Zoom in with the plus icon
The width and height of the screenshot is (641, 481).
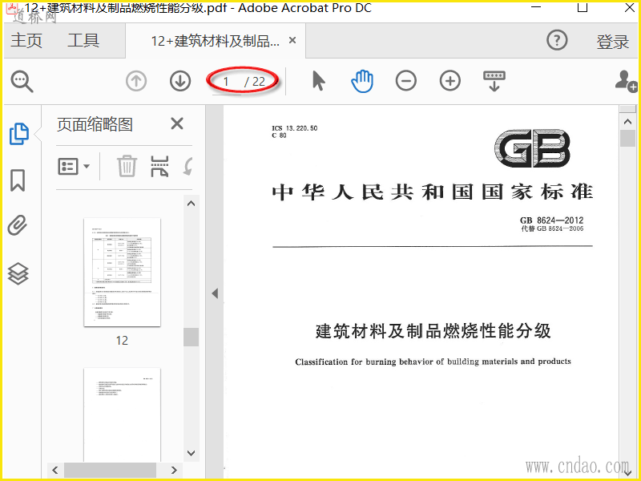pyautogui.click(x=450, y=81)
